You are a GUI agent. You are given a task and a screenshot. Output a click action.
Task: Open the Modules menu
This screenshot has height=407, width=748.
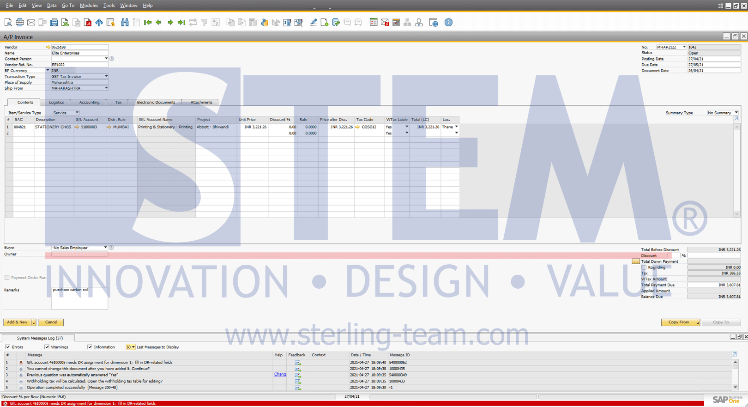point(89,6)
